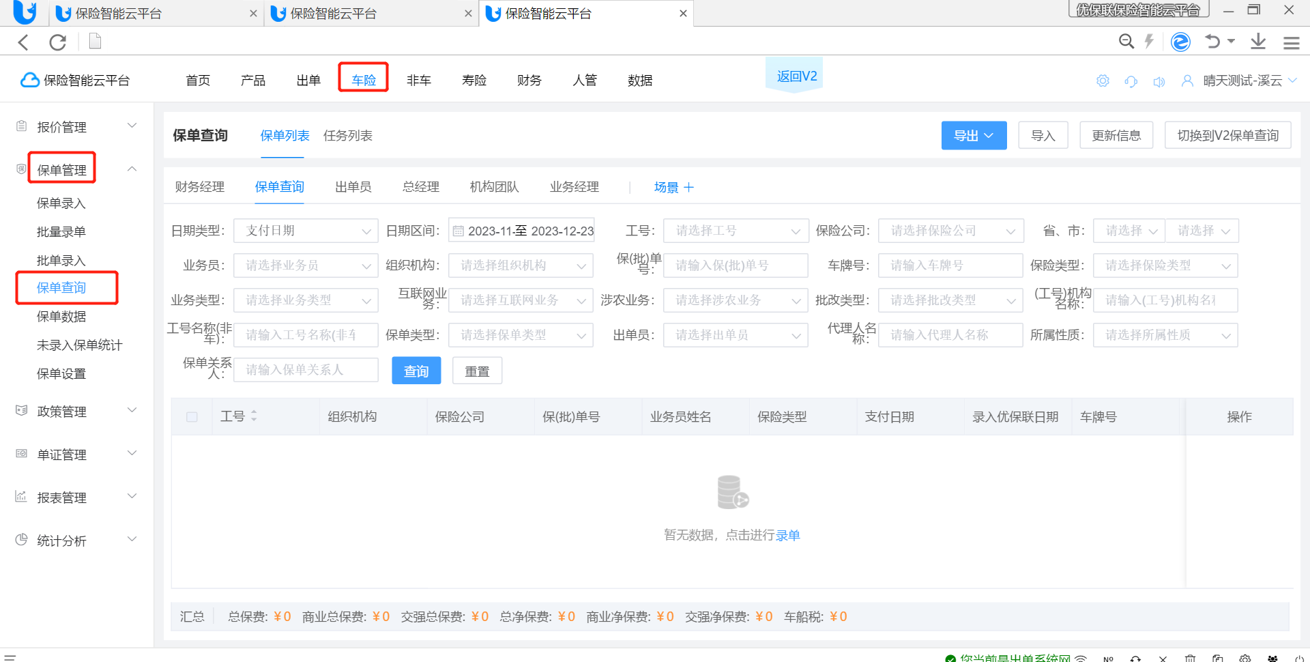Image resolution: width=1310 pixels, height=662 pixels.
Task: Add a scene with 场景 + link
Action: (x=674, y=188)
